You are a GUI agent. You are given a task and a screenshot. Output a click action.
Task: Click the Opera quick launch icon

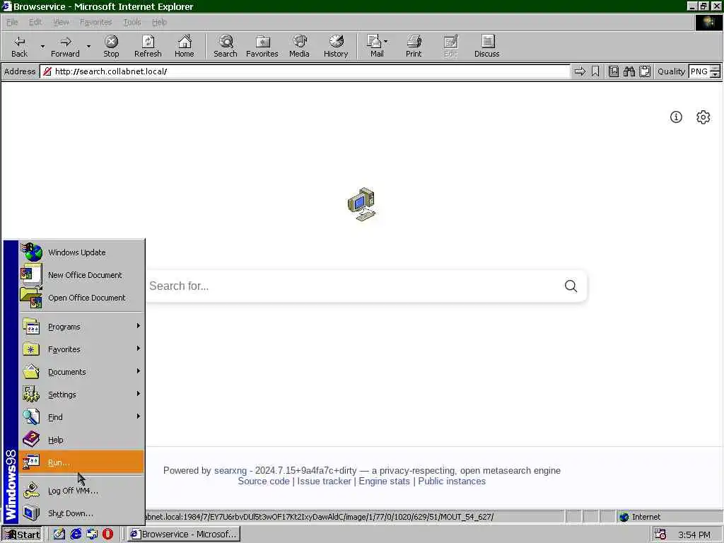pos(107,535)
